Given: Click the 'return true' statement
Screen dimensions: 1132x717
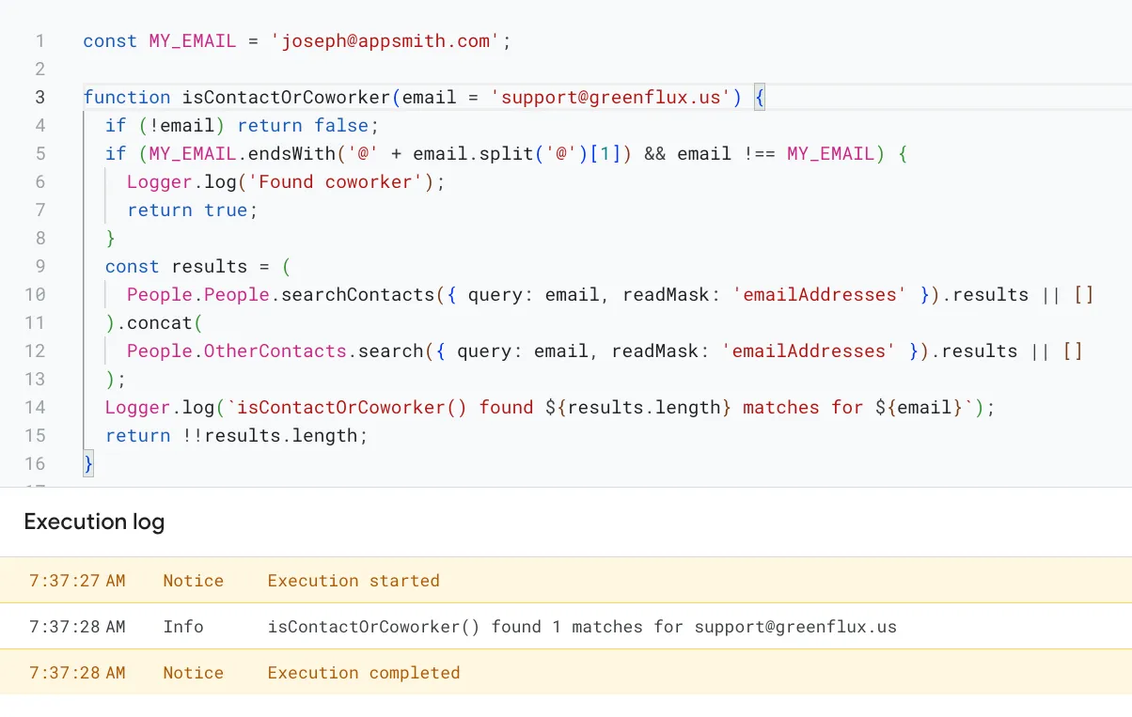Looking at the screenshot, I should (192, 210).
